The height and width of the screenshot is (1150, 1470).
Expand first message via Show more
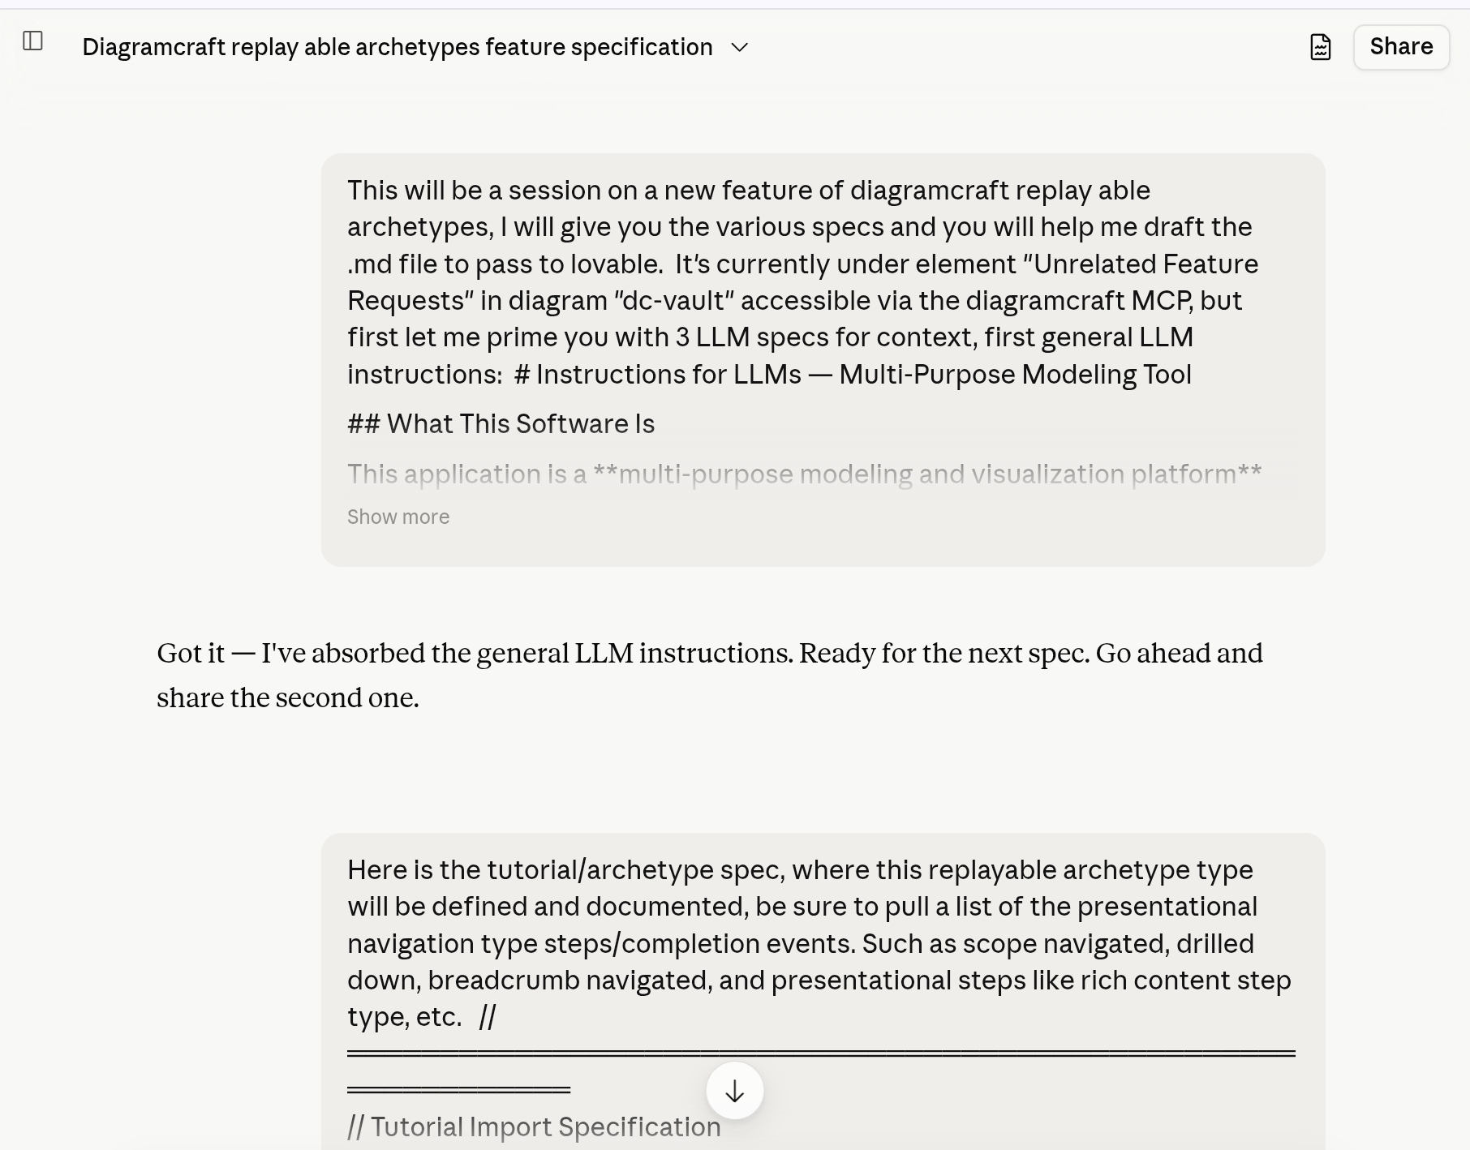[x=398, y=517]
